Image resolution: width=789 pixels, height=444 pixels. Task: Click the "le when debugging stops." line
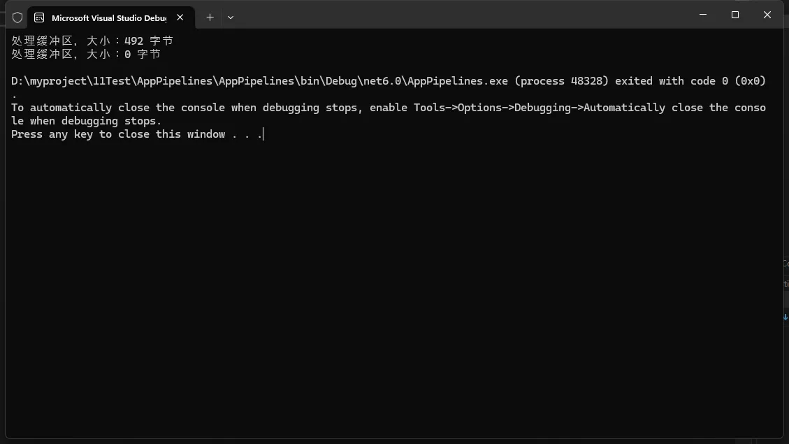coord(86,121)
